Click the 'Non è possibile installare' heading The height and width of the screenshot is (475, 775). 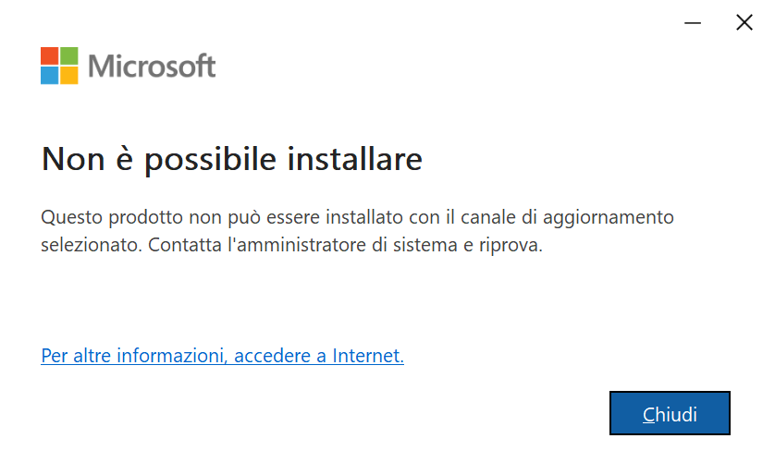point(232,160)
